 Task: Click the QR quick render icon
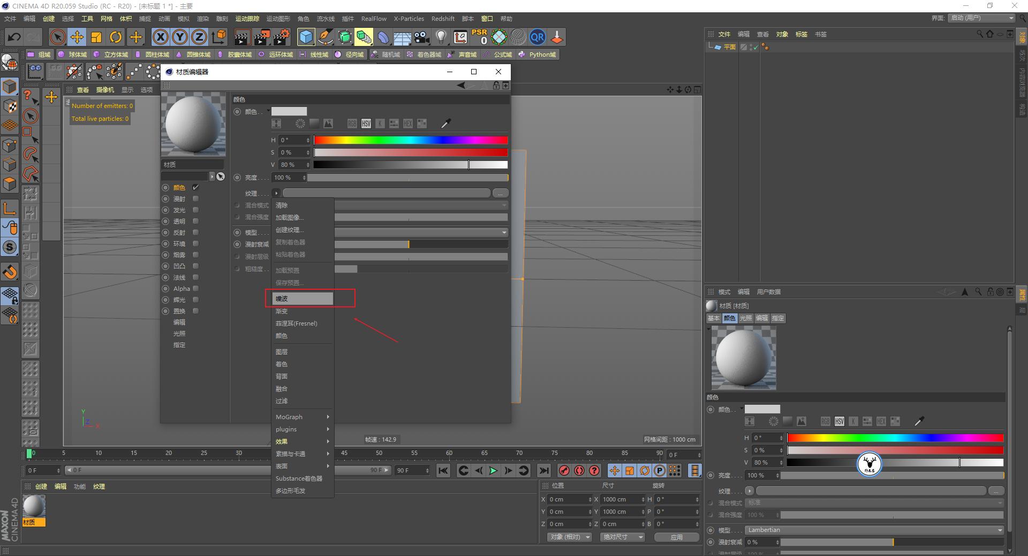[537, 37]
